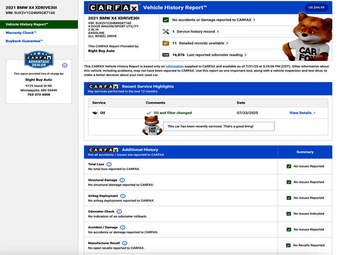Open 11 Detailed records available link
340x255 pixels.
pyautogui.click(x=198, y=43)
